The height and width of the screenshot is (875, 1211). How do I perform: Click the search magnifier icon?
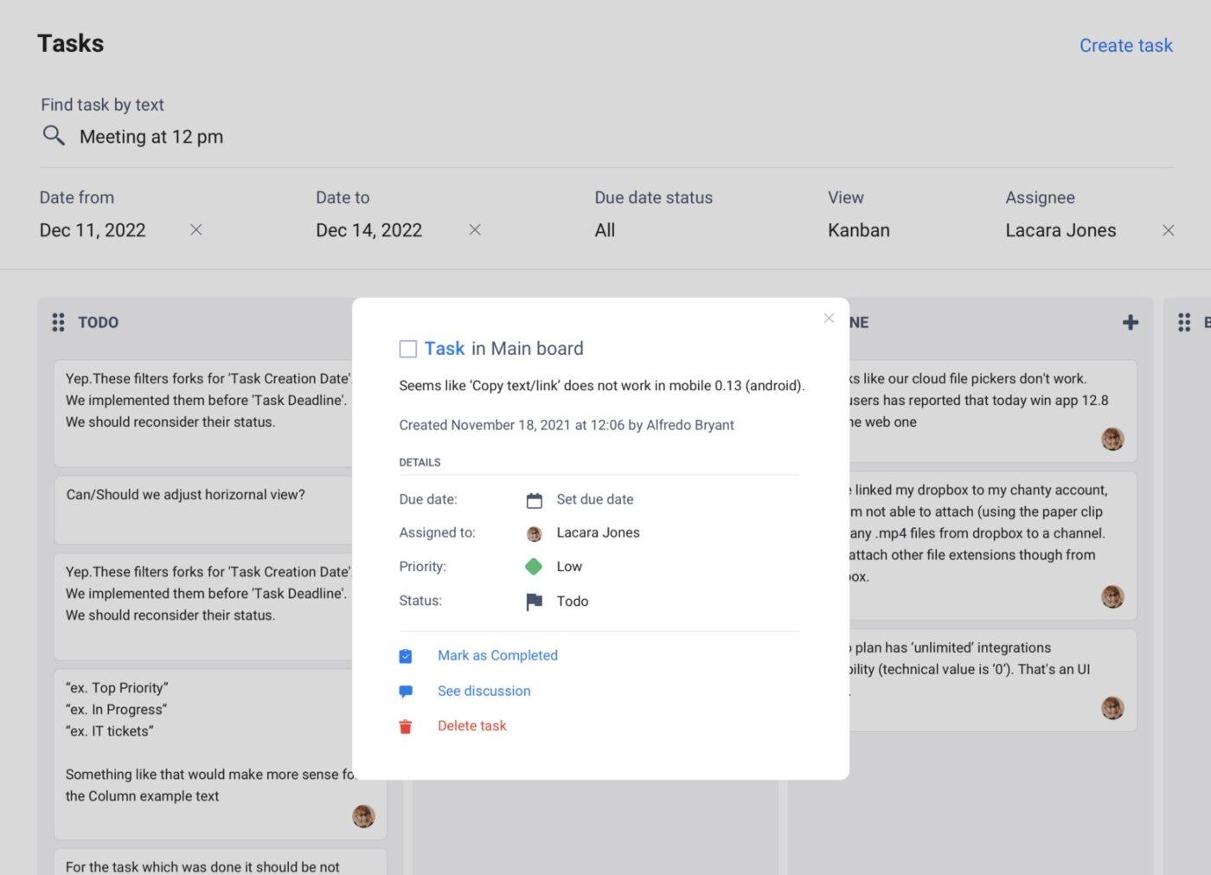[x=54, y=136]
